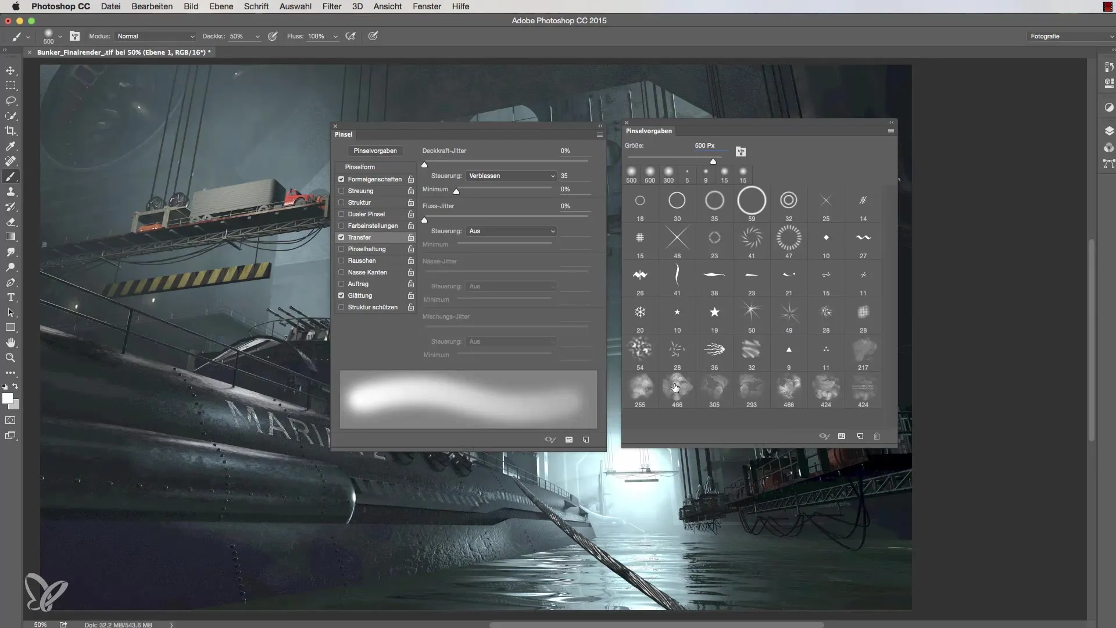Select the Dodge tool
The image size is (1116, 628).
pos(10,267)
